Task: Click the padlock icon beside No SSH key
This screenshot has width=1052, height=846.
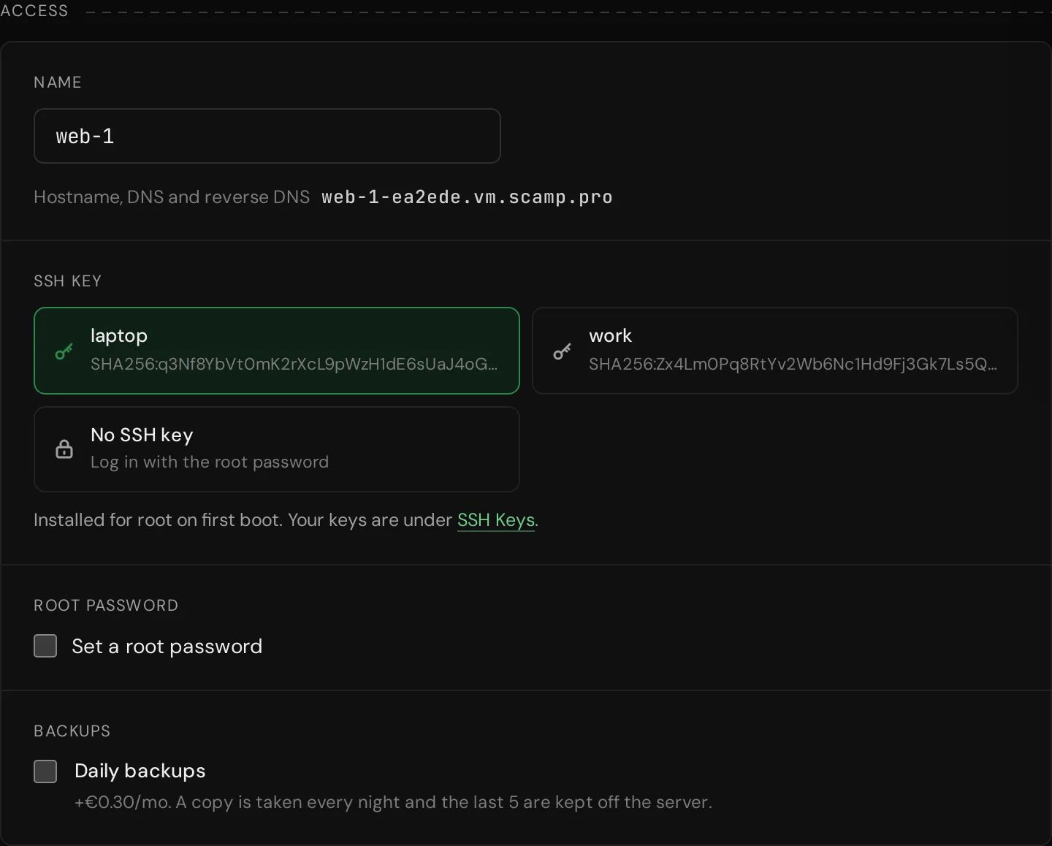Action: click(x=64, y=449)
